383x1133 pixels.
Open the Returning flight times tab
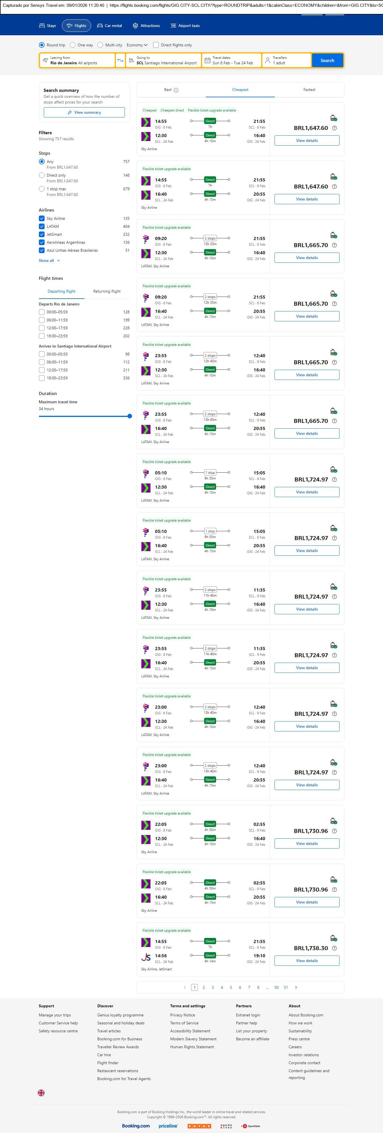click(107, 291)
